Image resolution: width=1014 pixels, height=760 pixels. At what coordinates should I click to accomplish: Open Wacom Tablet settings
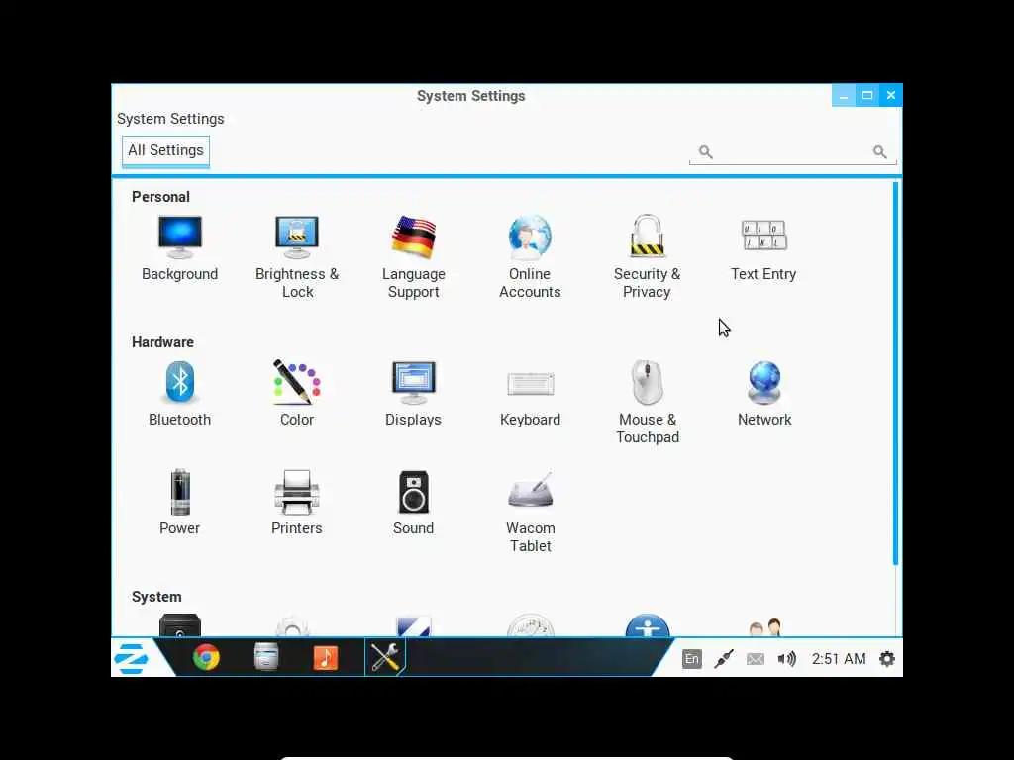click(531, 512)
